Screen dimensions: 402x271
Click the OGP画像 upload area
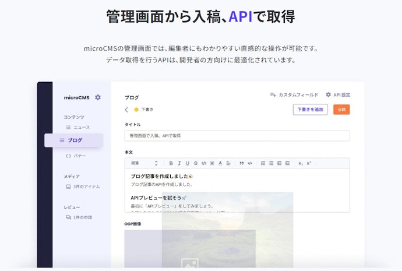coord(190,249)
